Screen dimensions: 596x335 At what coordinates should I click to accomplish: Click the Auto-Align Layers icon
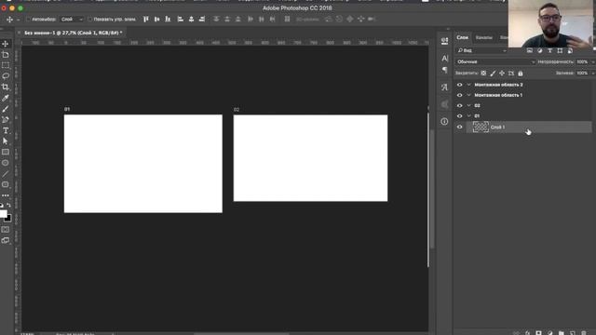point(287,19)
